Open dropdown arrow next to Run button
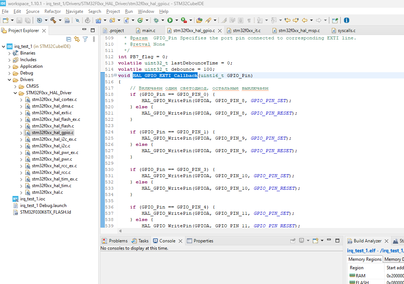The height and width of the screenshot is (284, 404). [x=177, y=20]
